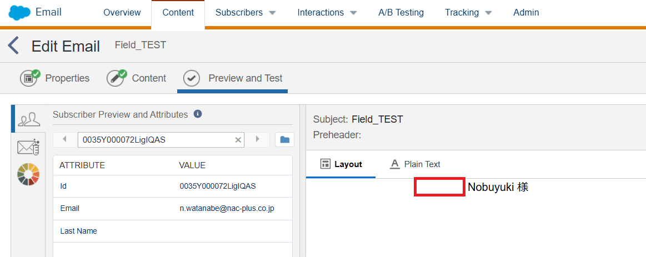
Task: Switch to the Plain Text view
Action: [x=415, y=164]
